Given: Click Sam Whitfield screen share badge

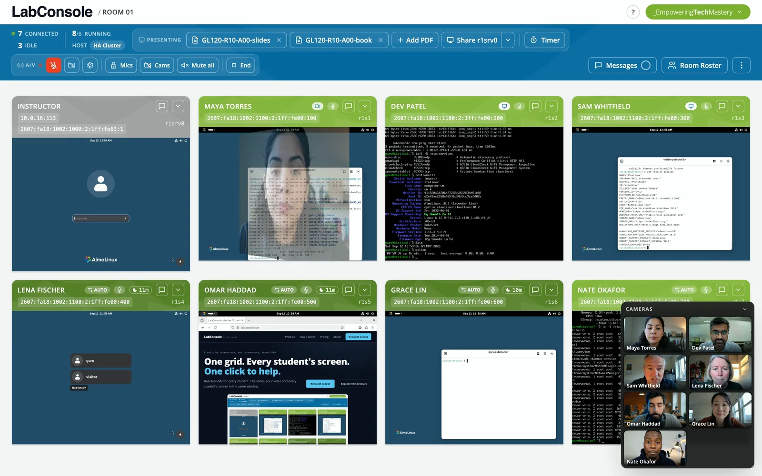Looking at the screenshot, I should point(691,106).
